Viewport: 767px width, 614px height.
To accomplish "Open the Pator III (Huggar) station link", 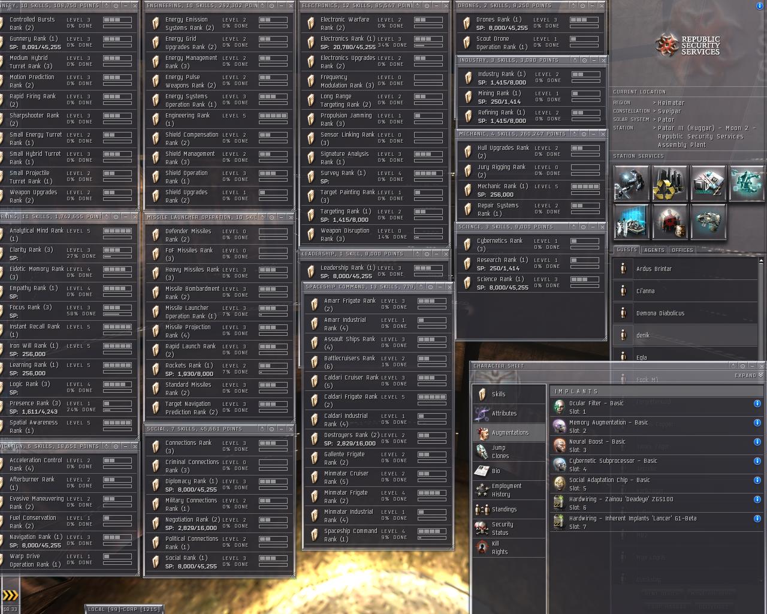I will coord(707,136).
